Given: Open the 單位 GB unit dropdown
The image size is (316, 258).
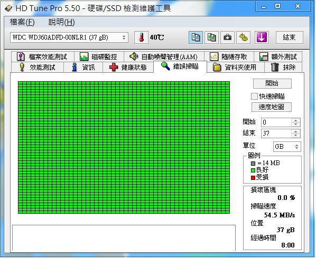Looking at the screenshot, I should (287, 147).
